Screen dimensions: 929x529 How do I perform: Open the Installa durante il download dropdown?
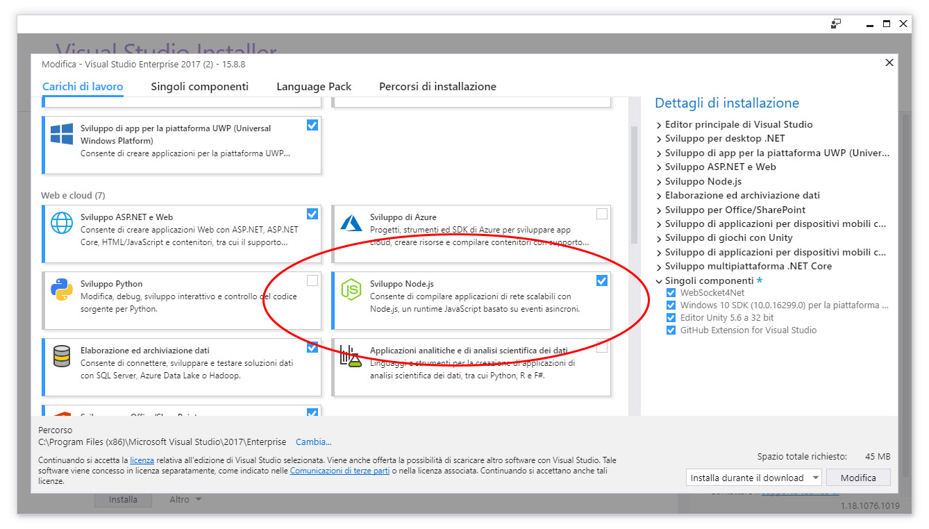(x=753, y=478)
